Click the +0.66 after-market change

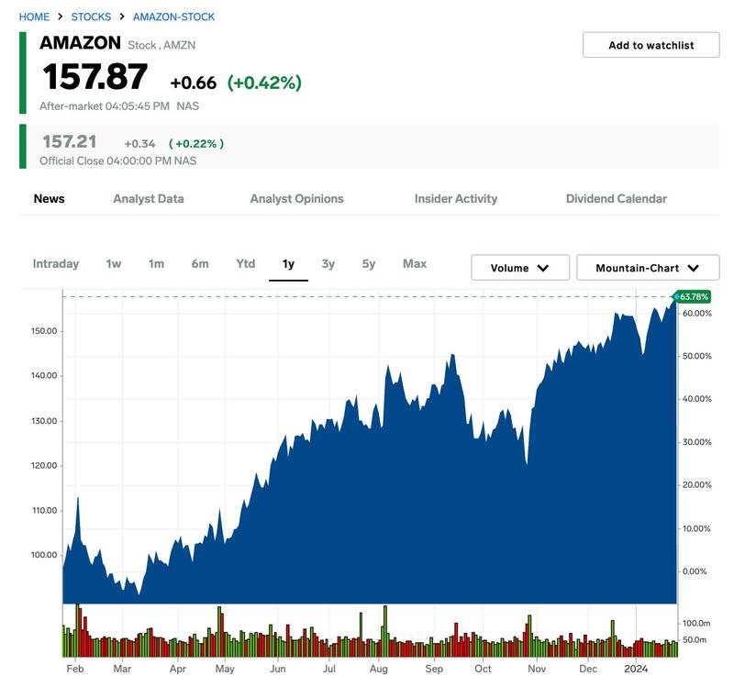click(x=194, y=83)
